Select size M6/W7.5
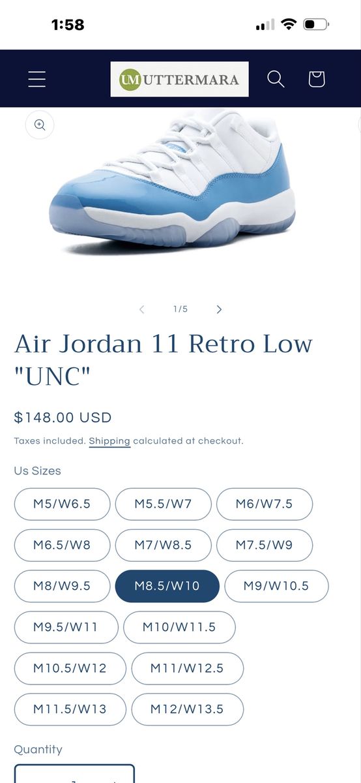 point(265,504)
